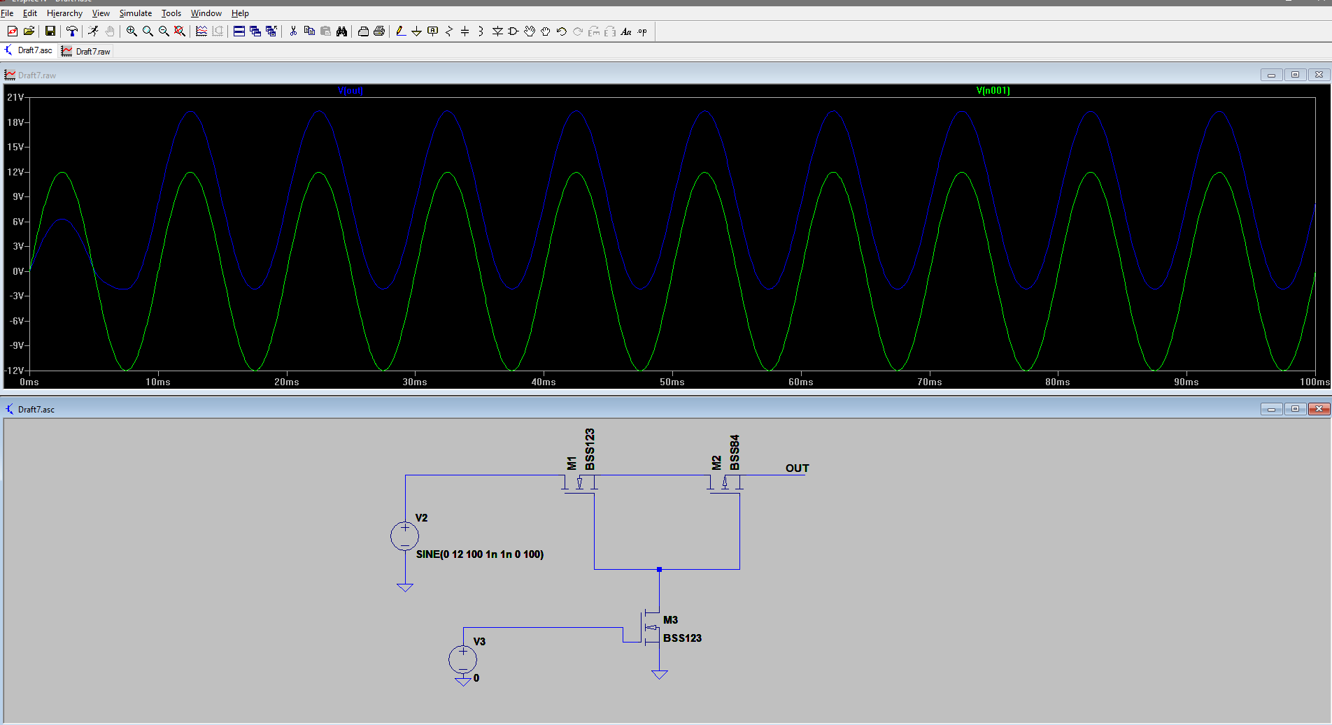Viewport: 1332px width, 725px height.
Task: Maximize the Draft7.raw plot window
Action: [1295, 75]
